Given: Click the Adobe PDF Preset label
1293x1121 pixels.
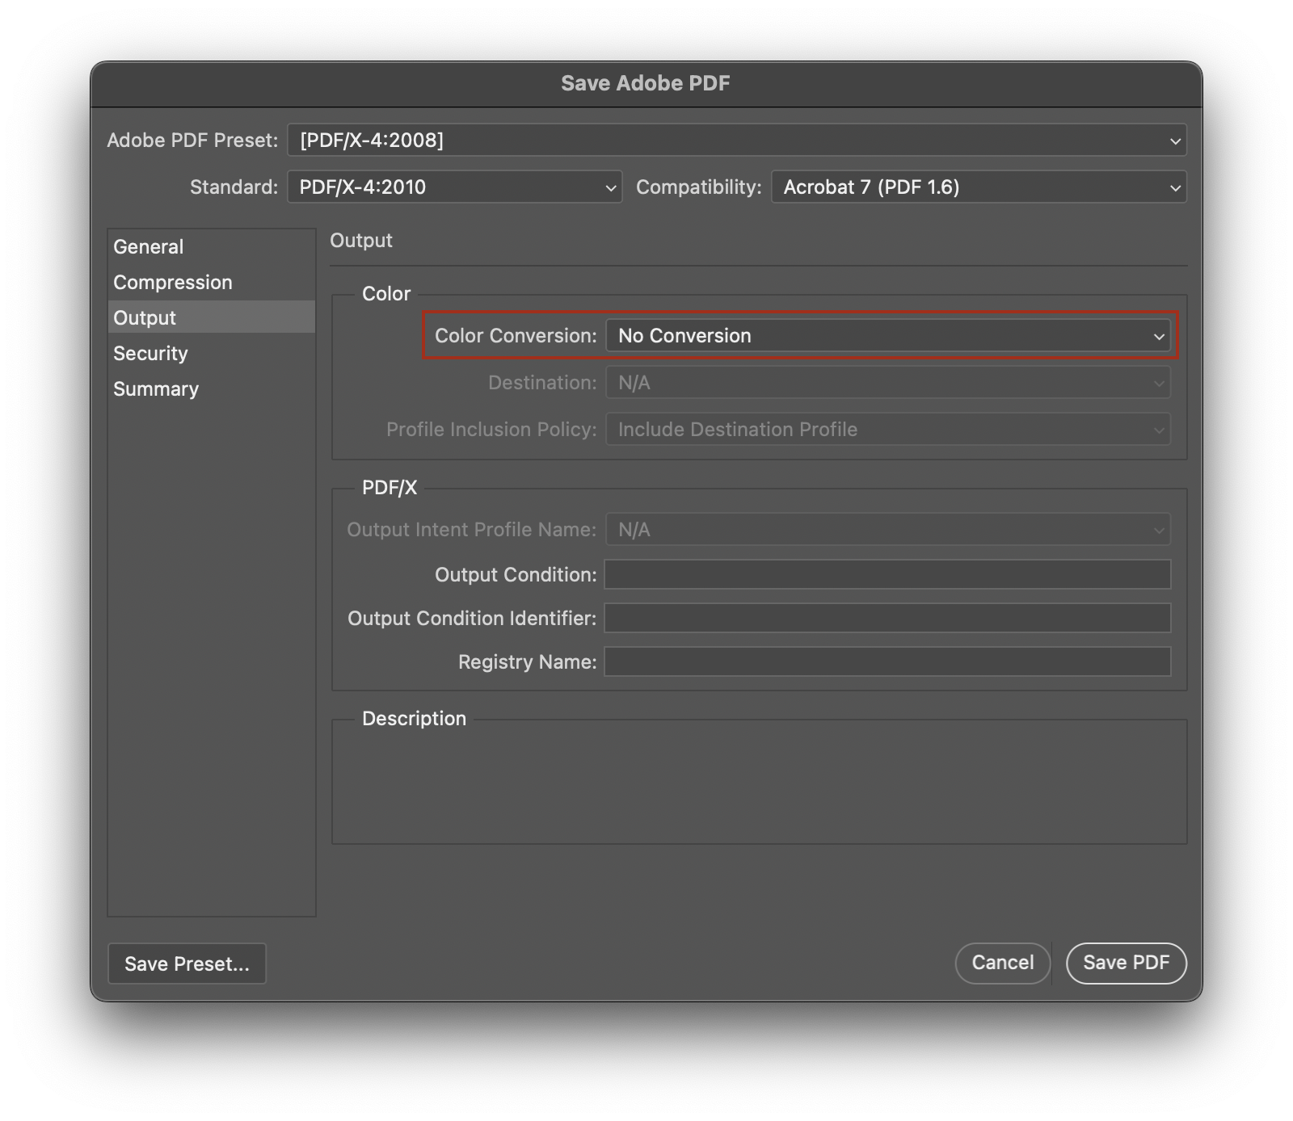Looking at the screenshot, I should 192,141.
